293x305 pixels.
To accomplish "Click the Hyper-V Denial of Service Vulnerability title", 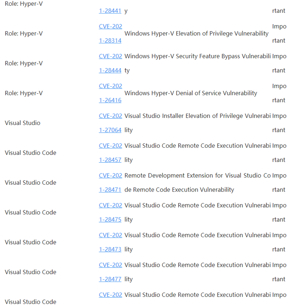I will pos(190,93).
